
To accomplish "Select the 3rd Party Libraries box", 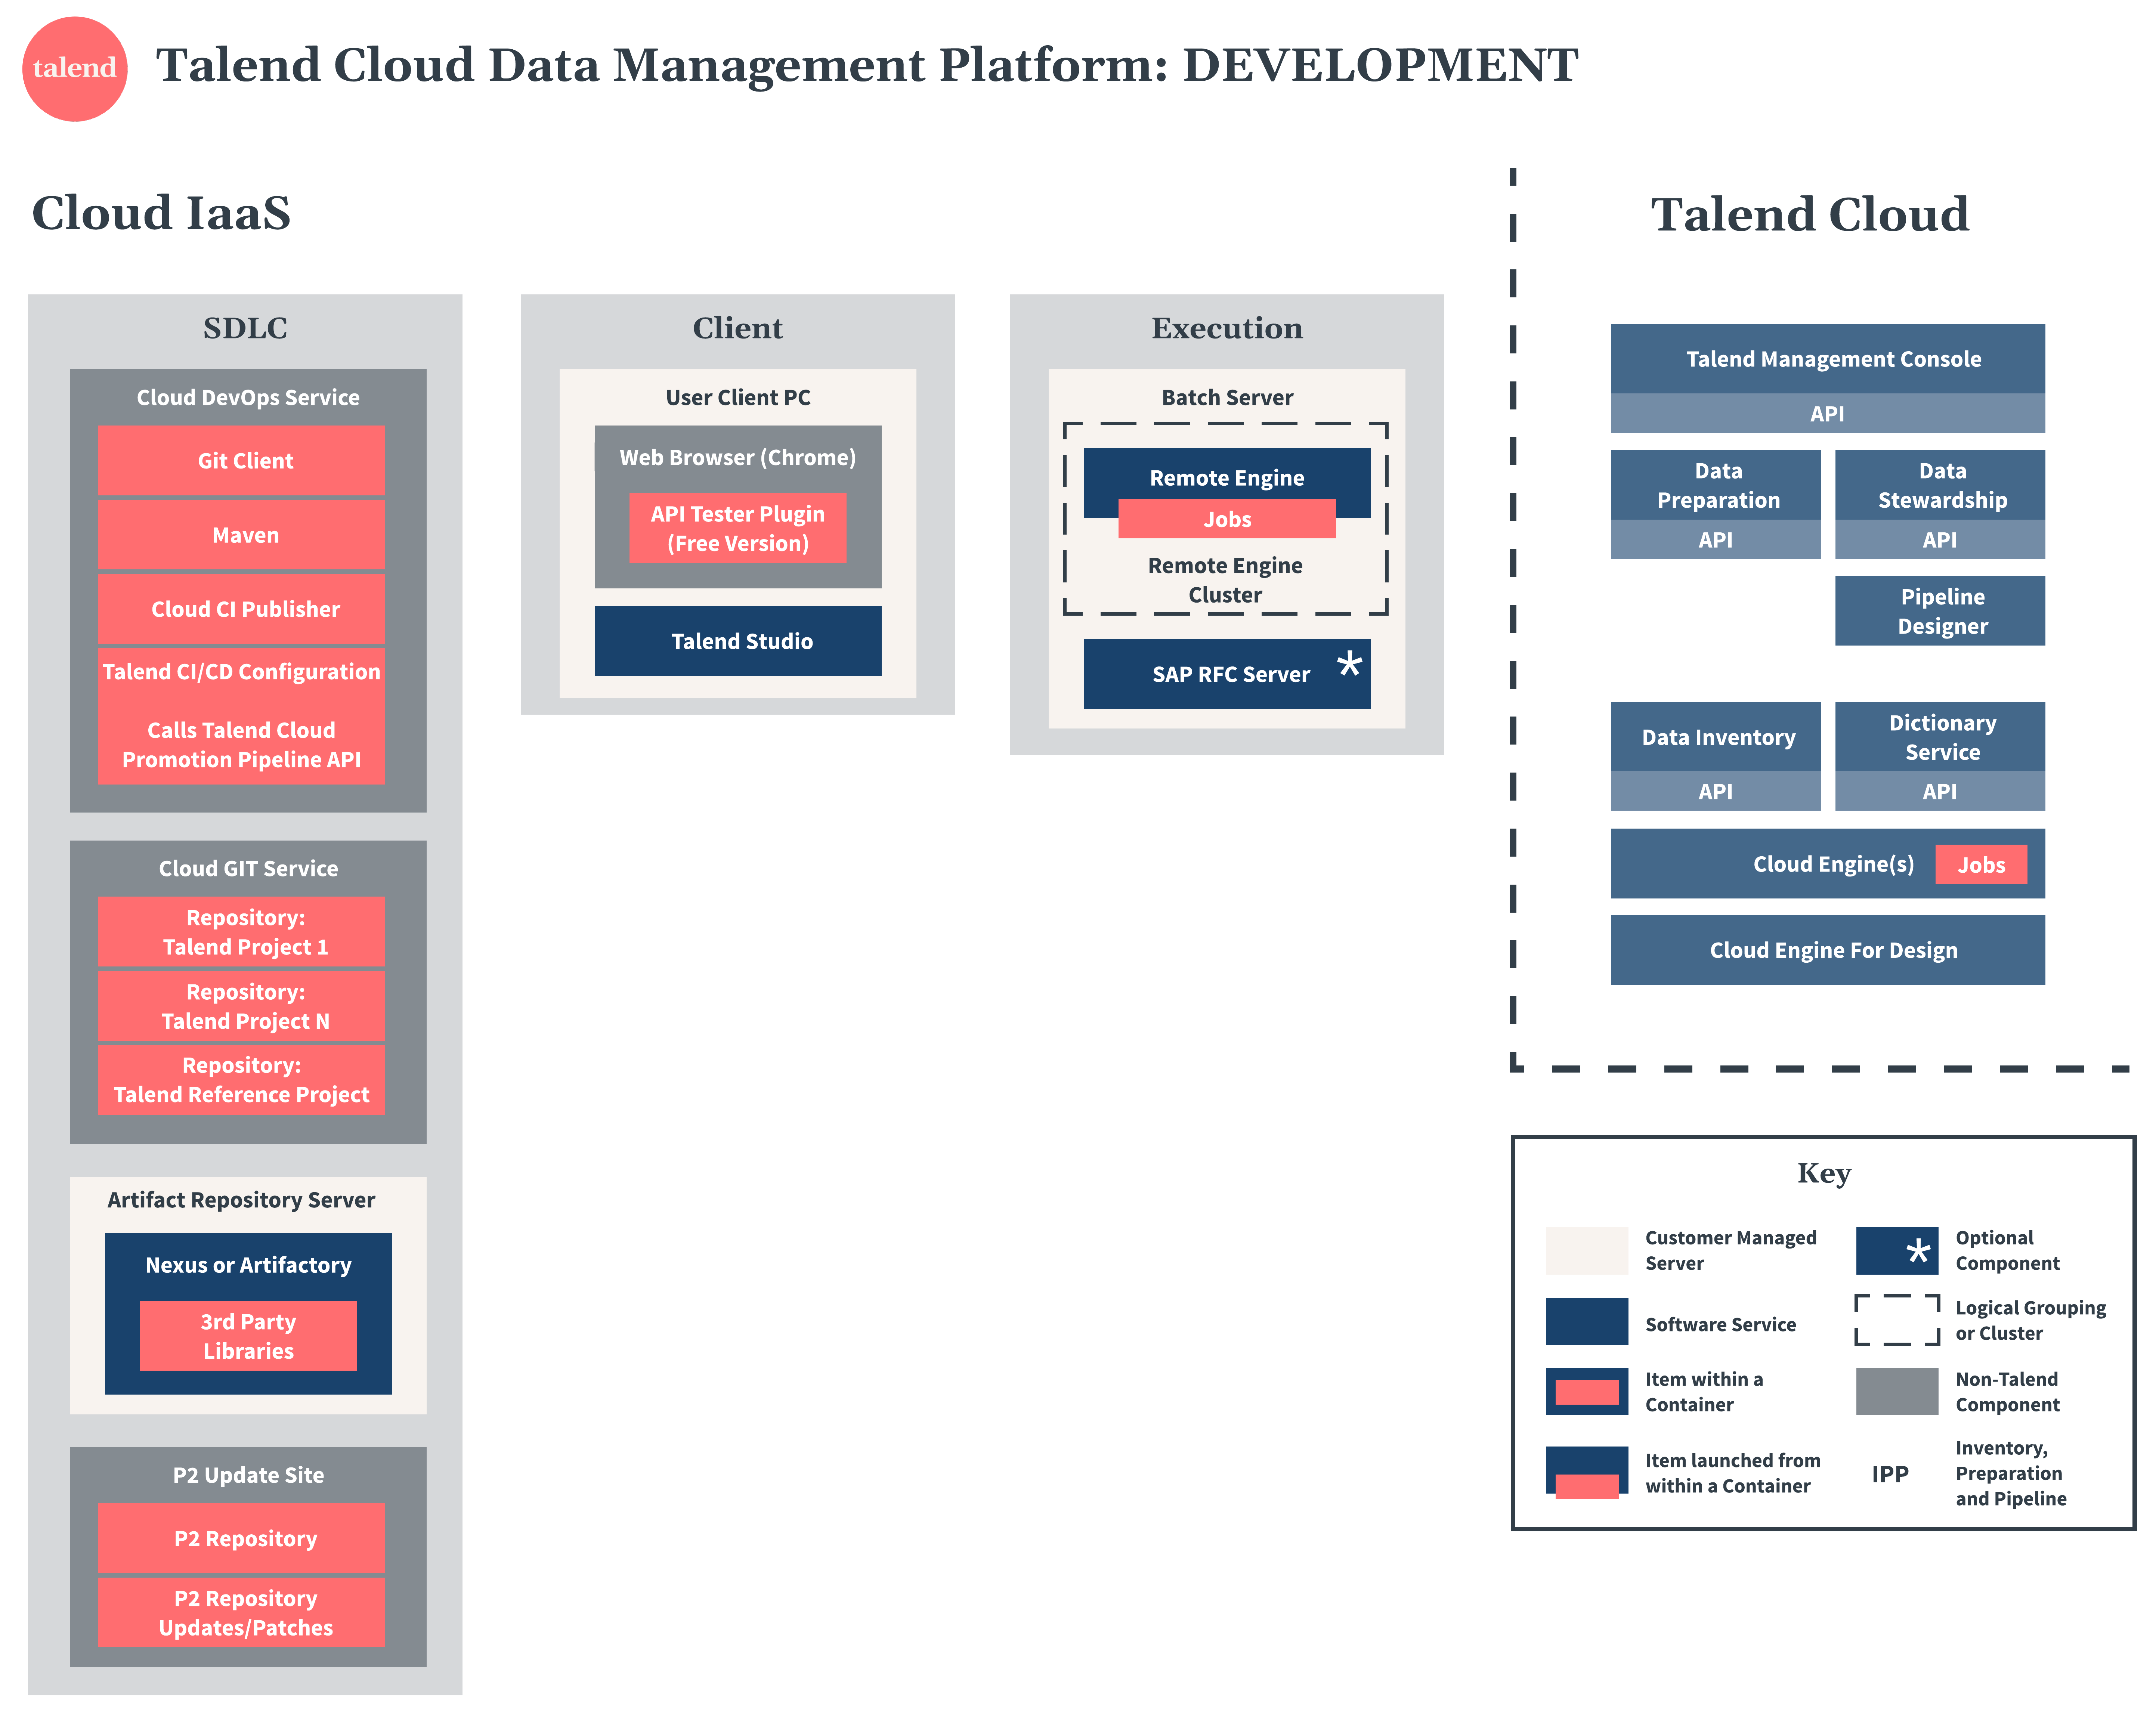I will click(x=248, y=1335).
